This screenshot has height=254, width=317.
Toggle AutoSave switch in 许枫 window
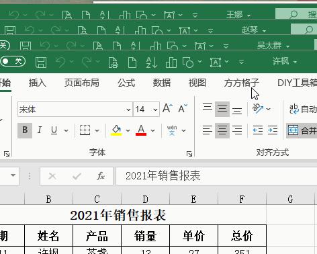(13, 61)
